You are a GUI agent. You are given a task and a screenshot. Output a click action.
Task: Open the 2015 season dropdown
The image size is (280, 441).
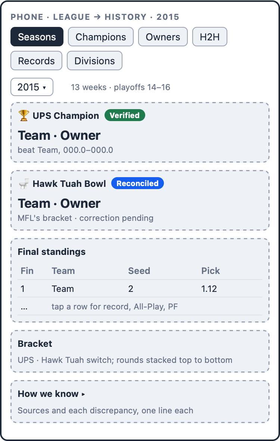tap(32, 87)
